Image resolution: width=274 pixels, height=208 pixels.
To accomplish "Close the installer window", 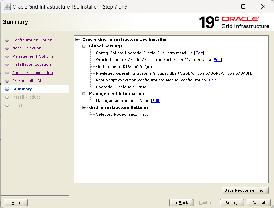I will [263, 6].
